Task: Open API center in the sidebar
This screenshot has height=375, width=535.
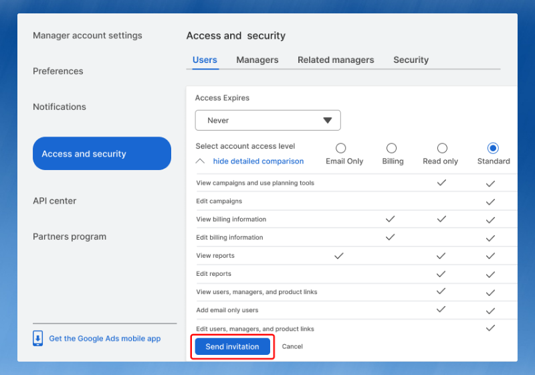Action: [55, 201]
